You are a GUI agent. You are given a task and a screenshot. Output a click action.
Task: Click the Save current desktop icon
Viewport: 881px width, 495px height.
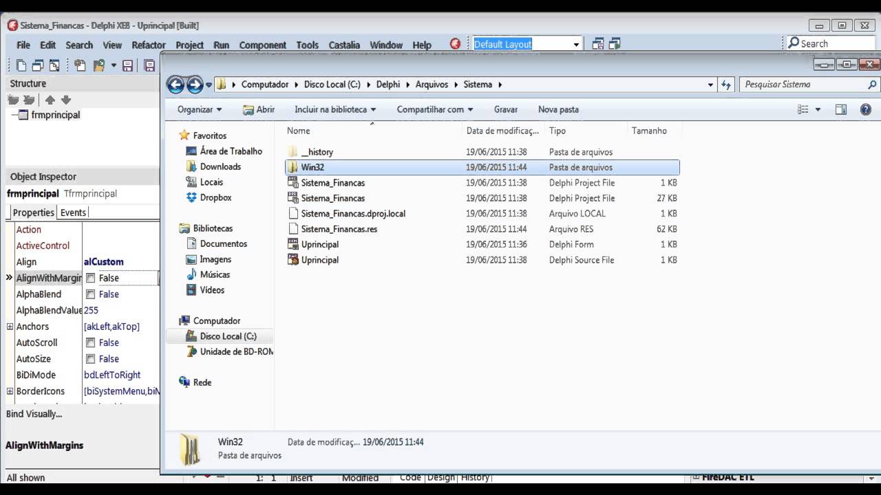coord(598,44)
